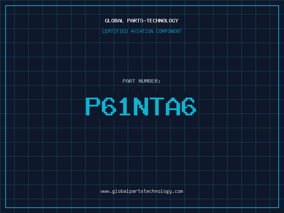Select the part number P61NTA6
The height and width of the screenshot is (213, 284).
tap(141, 106)
